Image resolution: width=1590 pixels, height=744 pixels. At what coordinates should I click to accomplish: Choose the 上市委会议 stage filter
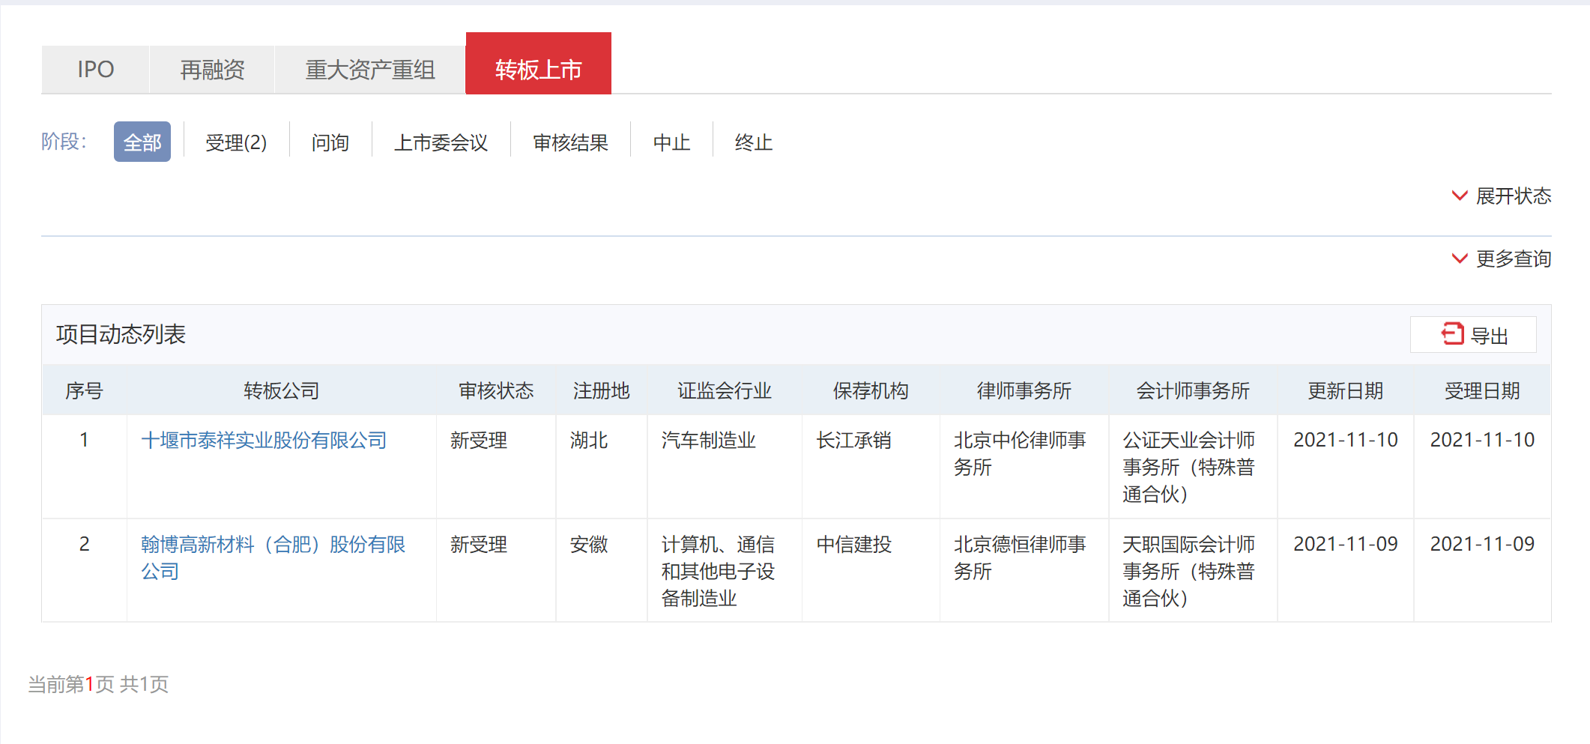click(x=441, y=142)
